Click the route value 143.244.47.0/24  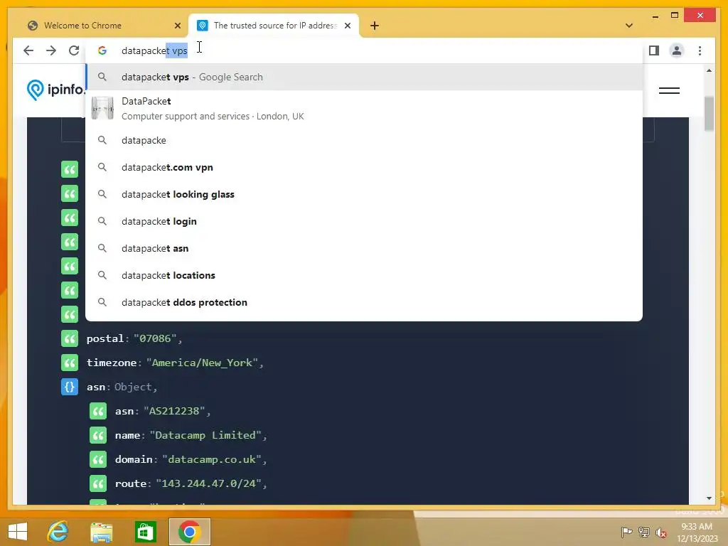(x=208, y=483)
